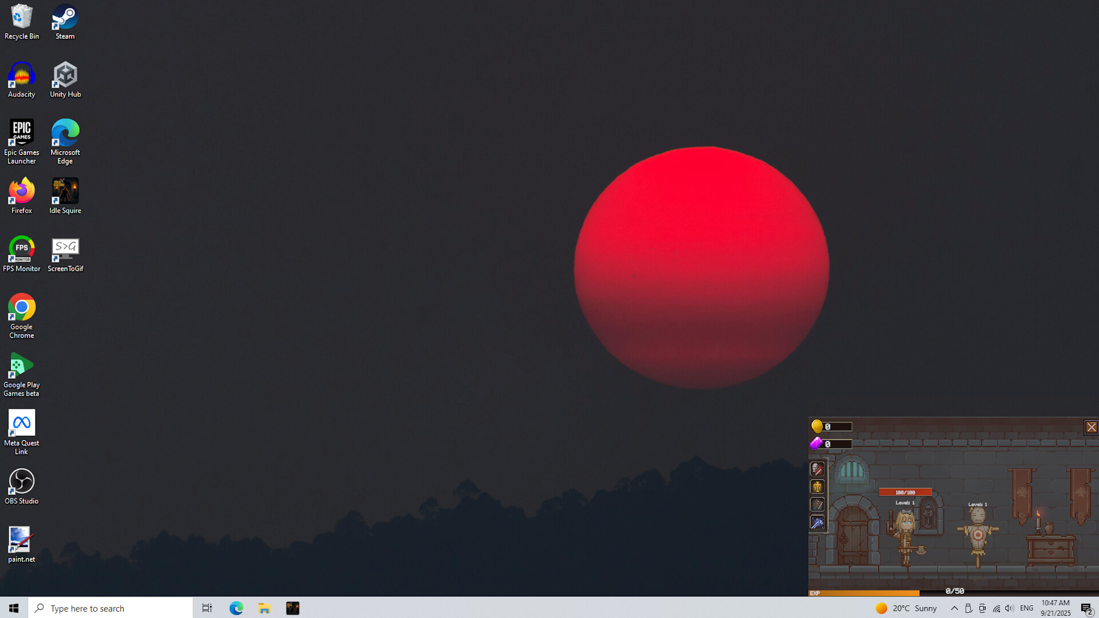
Task: Toggle the Wi-Fi network tray icon
Action: (x=996, y=608)
